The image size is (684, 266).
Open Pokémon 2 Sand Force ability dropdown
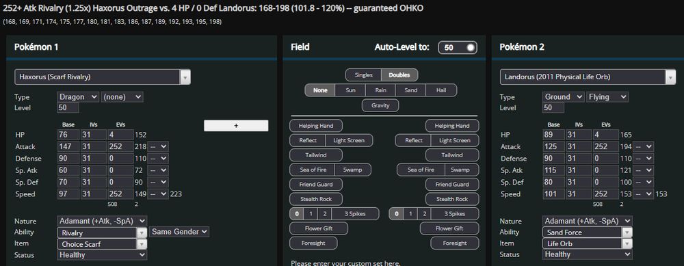tap(588, 232)
